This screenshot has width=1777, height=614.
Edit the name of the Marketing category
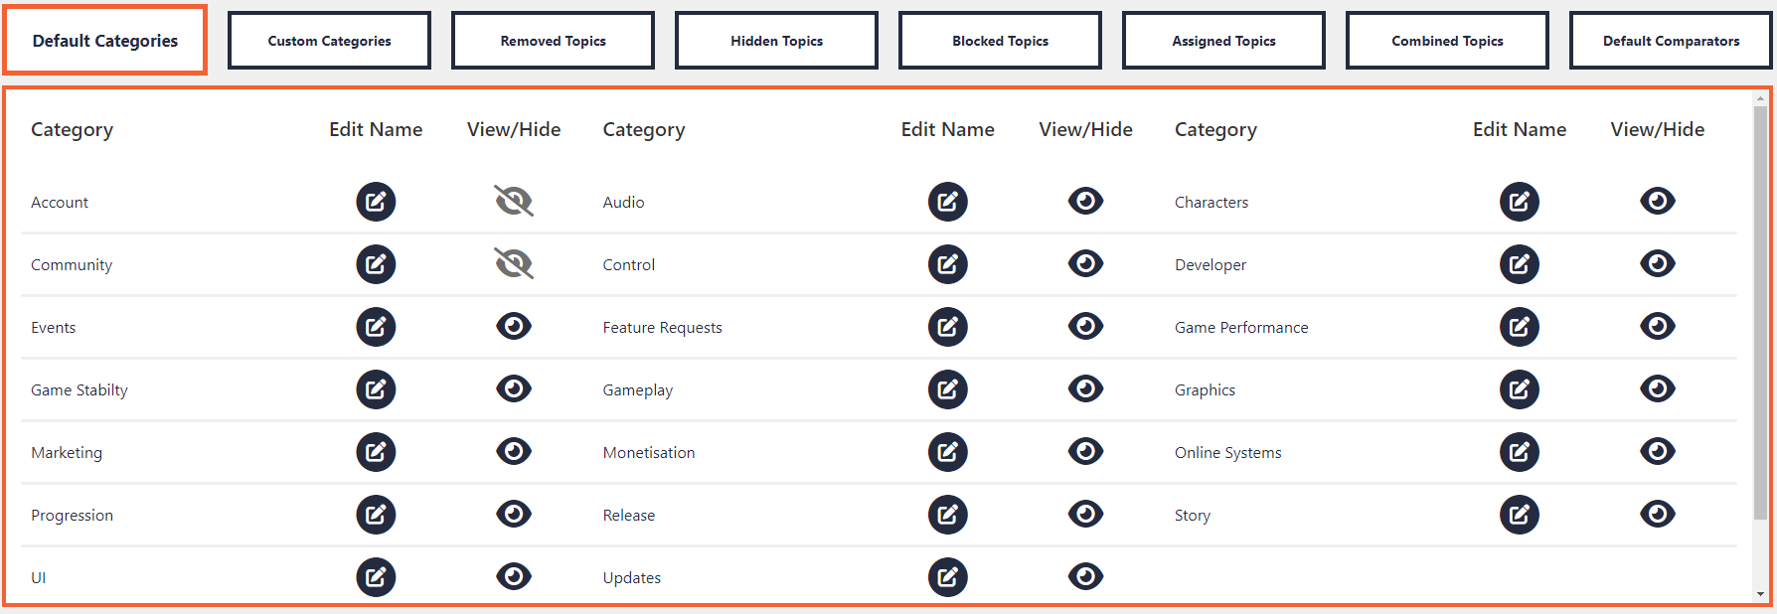coord(376,452)
